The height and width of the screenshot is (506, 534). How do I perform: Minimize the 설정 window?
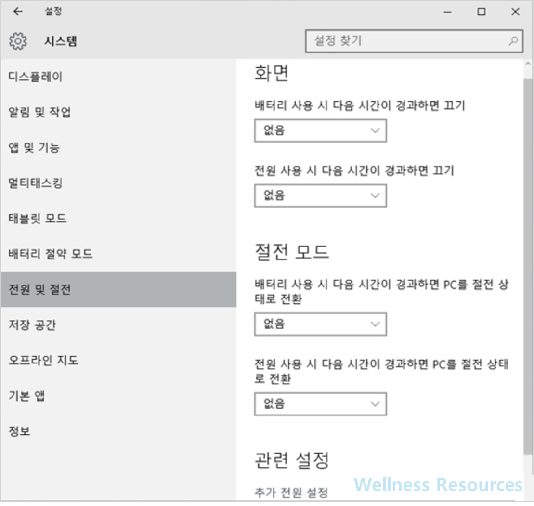point(447,12)
